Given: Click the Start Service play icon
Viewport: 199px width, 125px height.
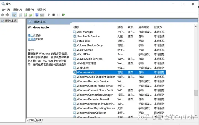Looking at the screenshot, I should tap(49, 15).
